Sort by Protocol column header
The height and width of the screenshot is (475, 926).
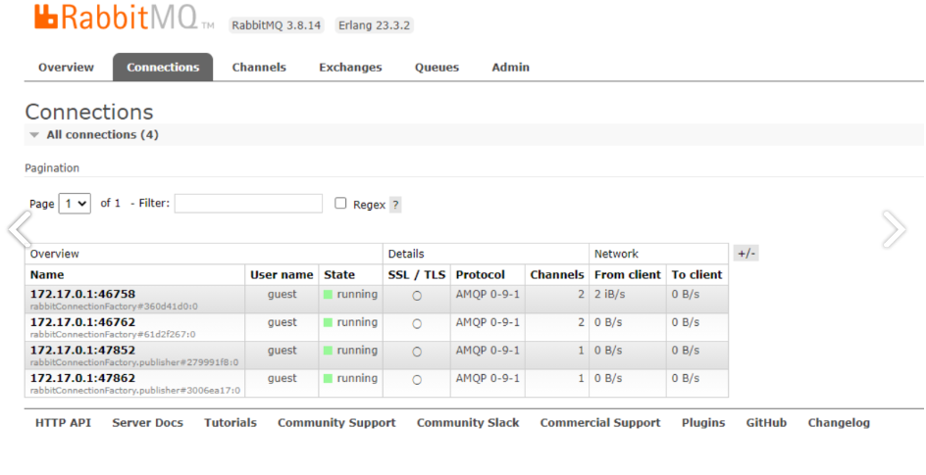tap(480, 274)
